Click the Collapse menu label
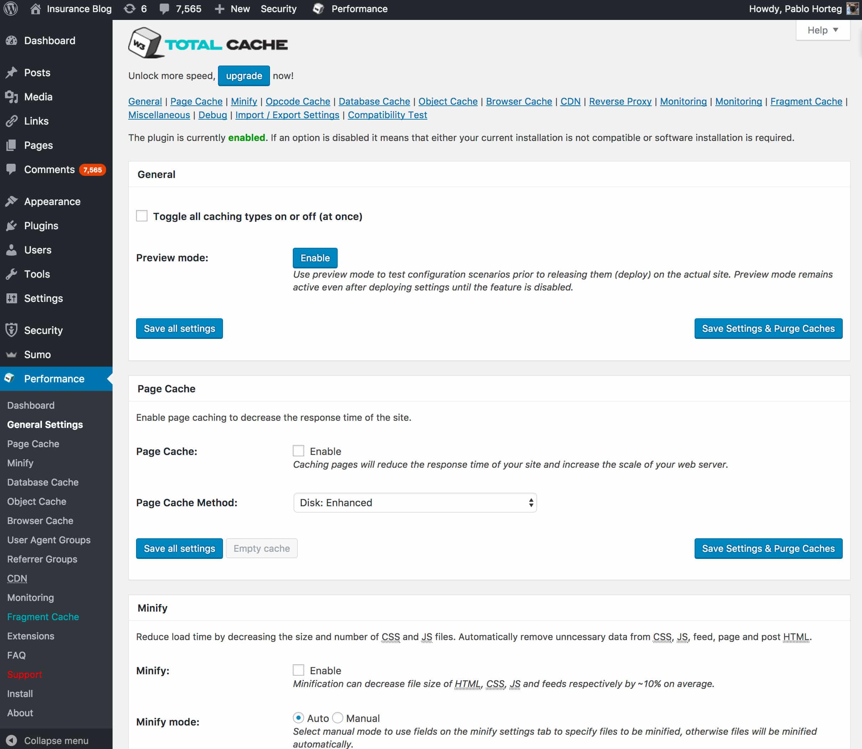862x749 pixels. 56,741
